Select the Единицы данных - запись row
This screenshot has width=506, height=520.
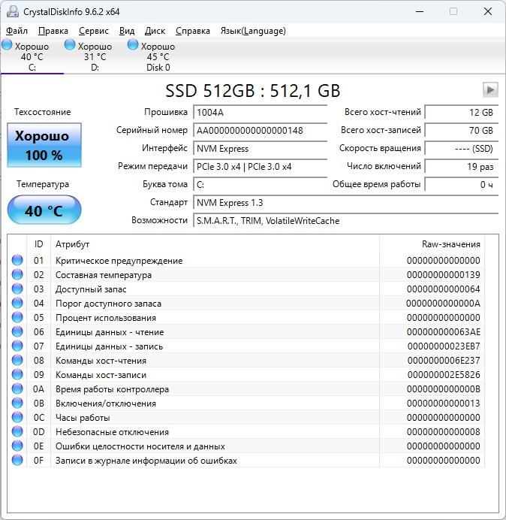click(x=246, y=346)
